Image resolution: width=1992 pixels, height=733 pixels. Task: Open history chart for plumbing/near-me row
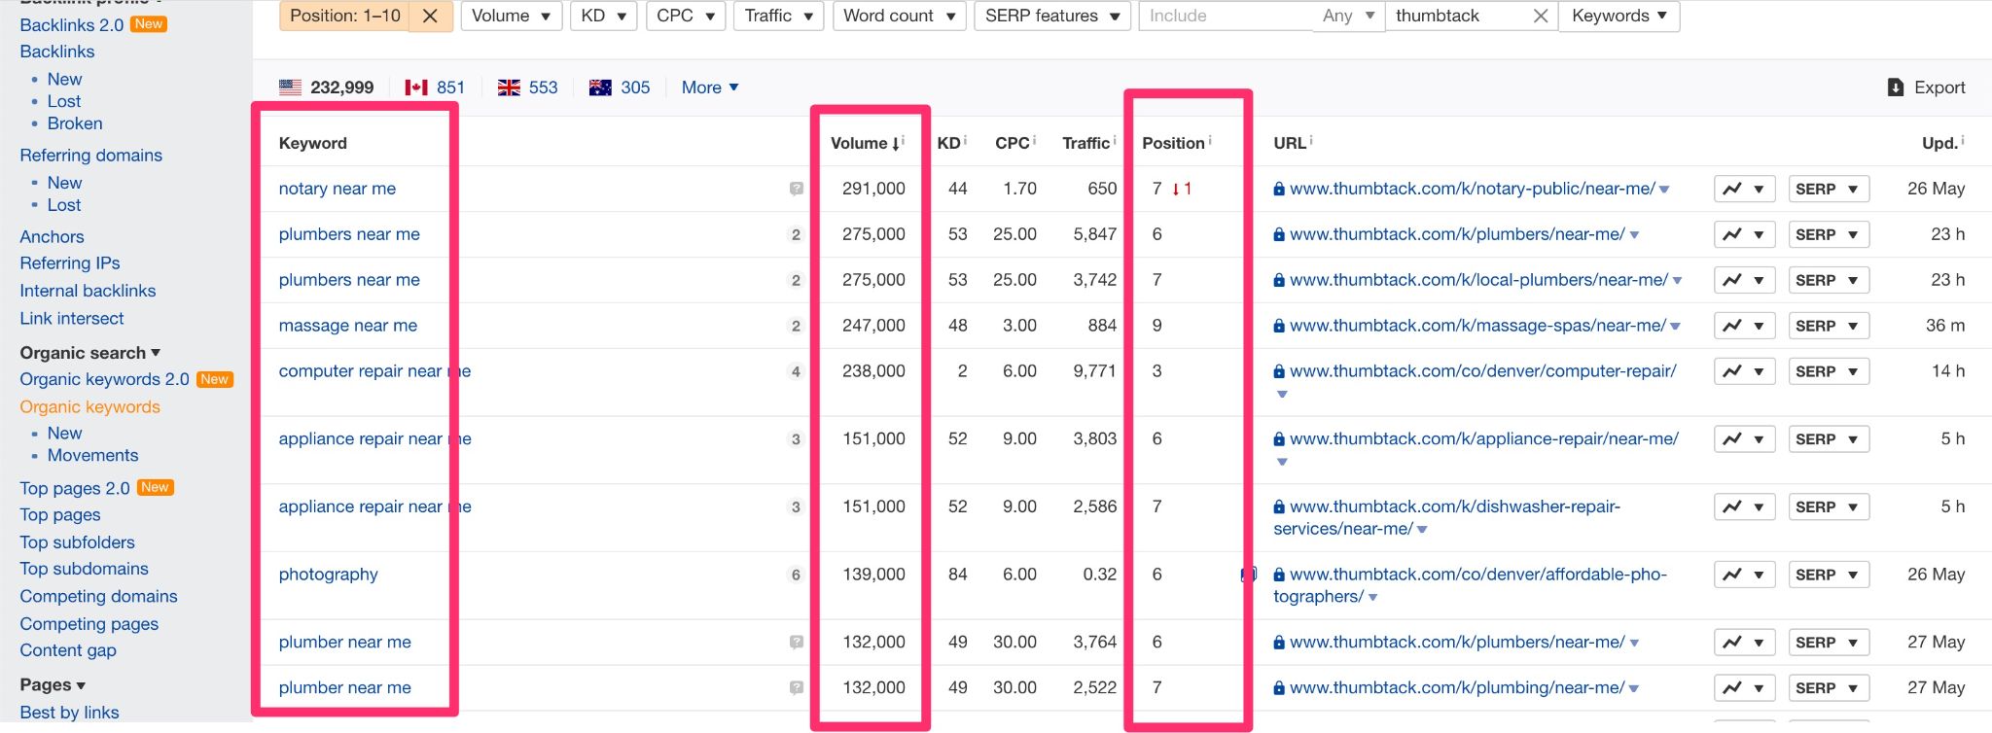(x=1744, y=687)
